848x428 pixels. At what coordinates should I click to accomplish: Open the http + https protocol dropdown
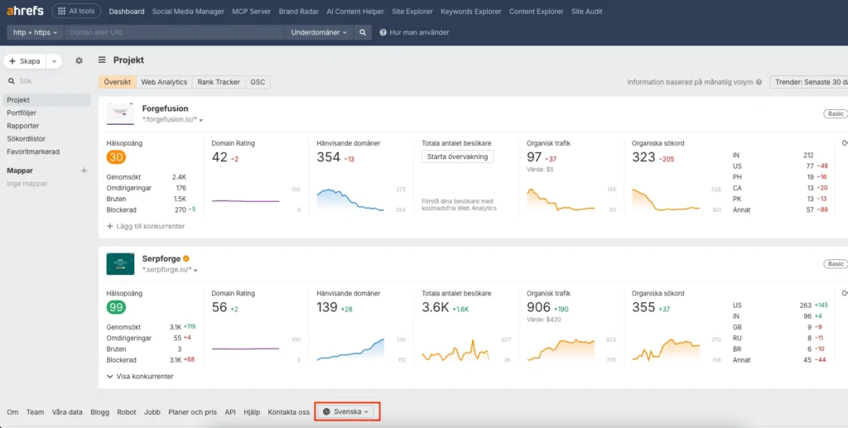coord(35,32)
